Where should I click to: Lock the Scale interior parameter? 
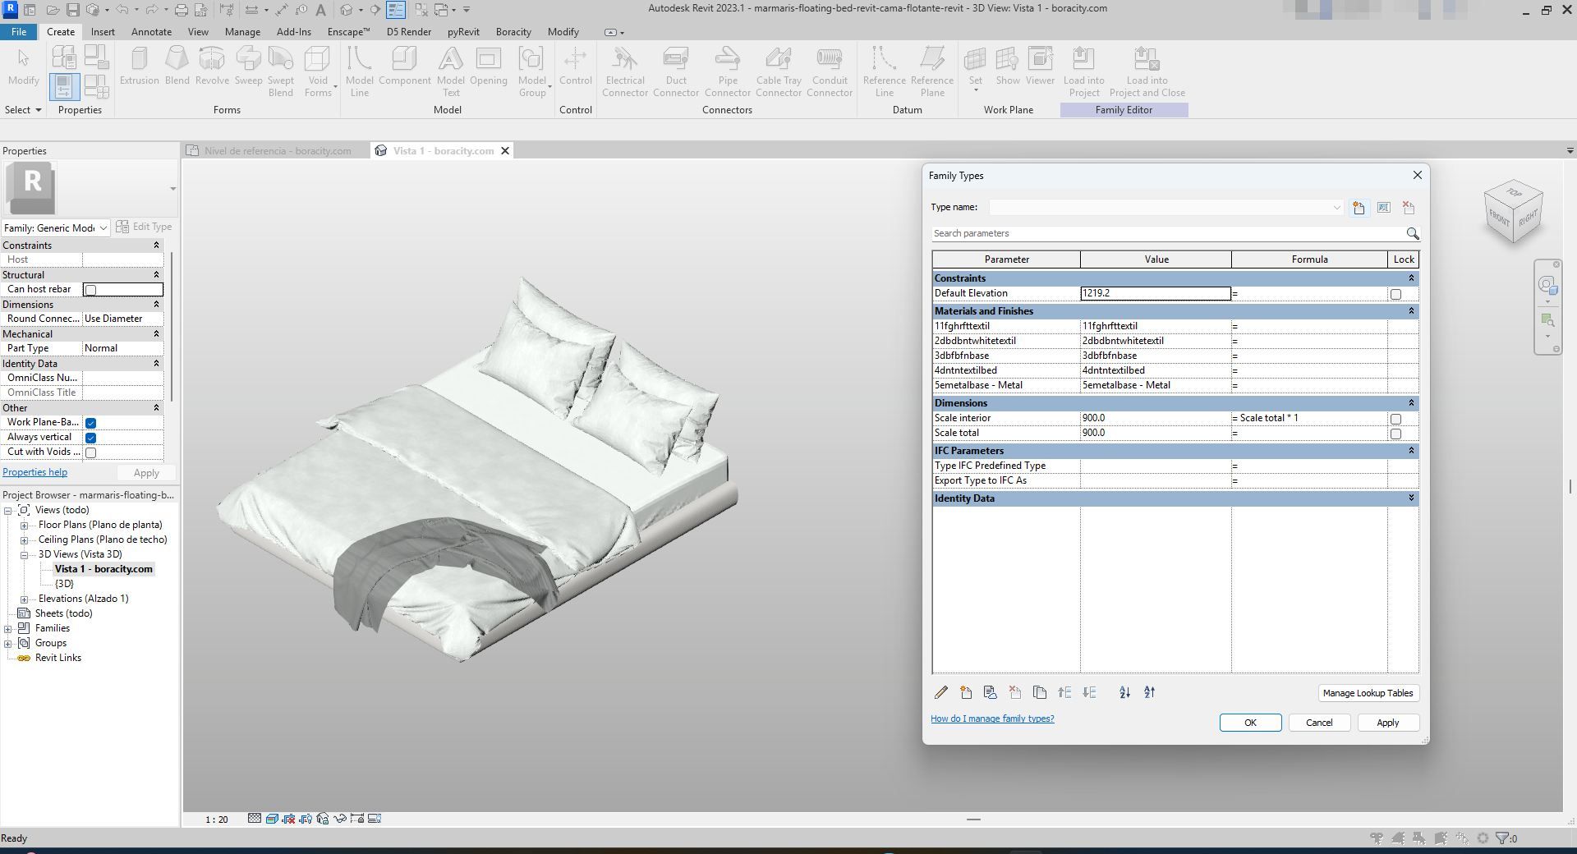click(1395, 419)
